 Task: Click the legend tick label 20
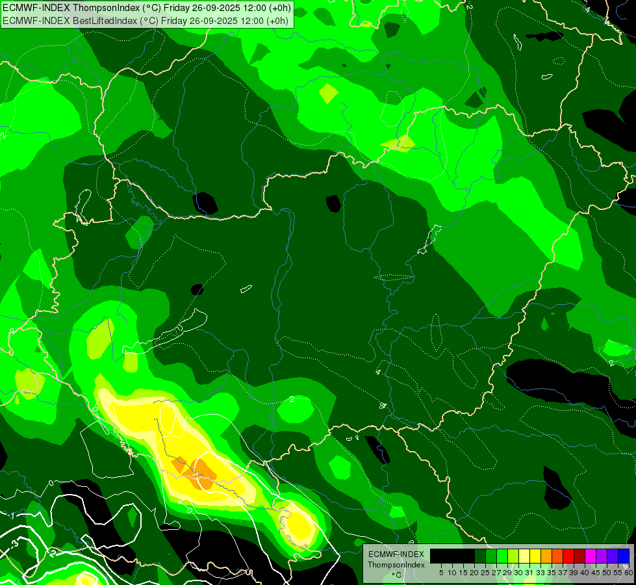click(474, 573)
